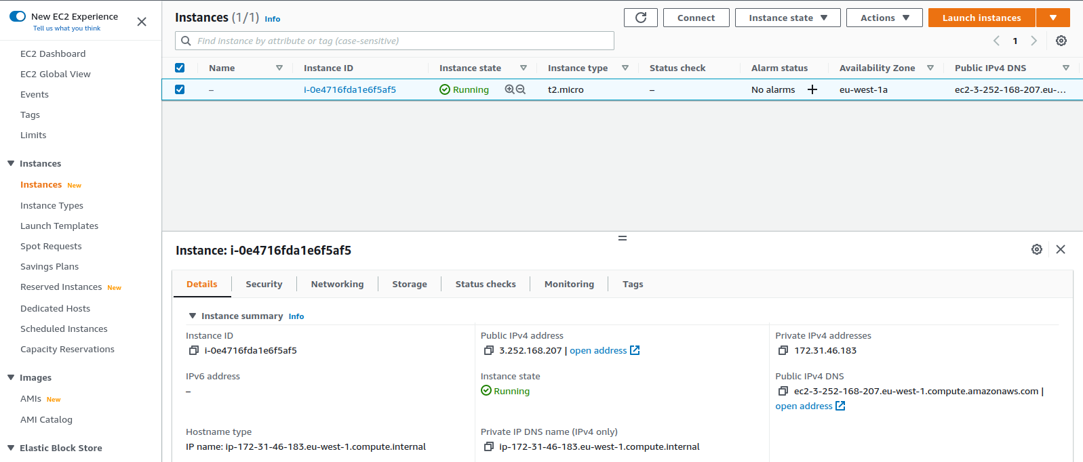
Task: Copy the Private IPv4 address 172.31.46.183
Action: (783, 350)
